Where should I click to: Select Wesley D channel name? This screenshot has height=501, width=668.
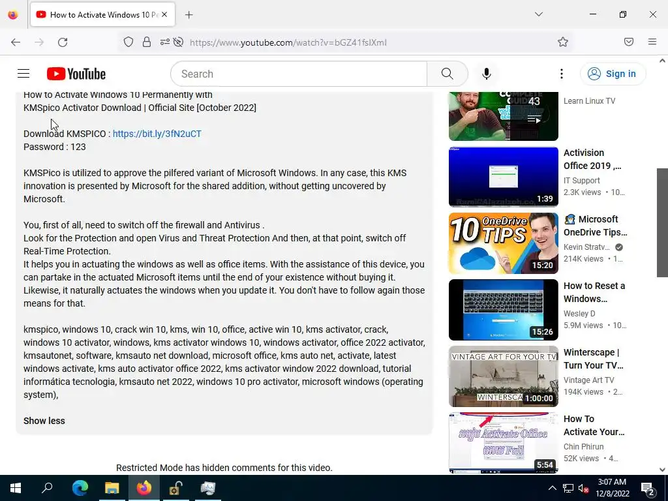point(579,314)
